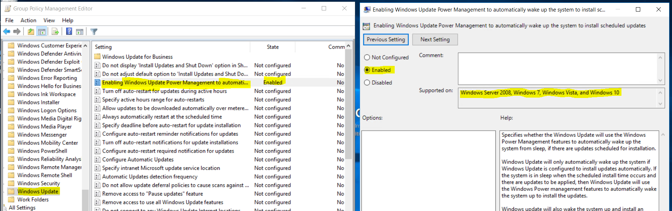Click icon of 'Always automatically restart' policy
672x211 pixels.
pos(97,117)
